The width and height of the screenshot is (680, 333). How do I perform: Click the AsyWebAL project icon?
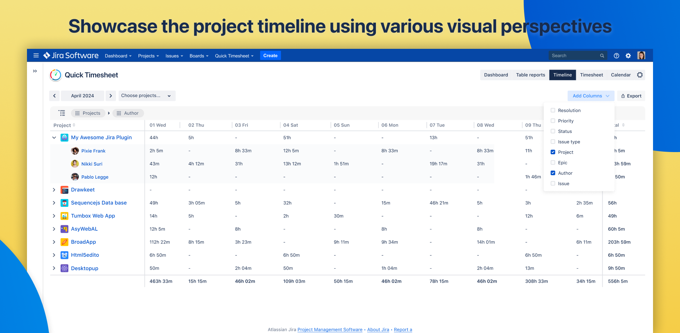coord(64,229)
